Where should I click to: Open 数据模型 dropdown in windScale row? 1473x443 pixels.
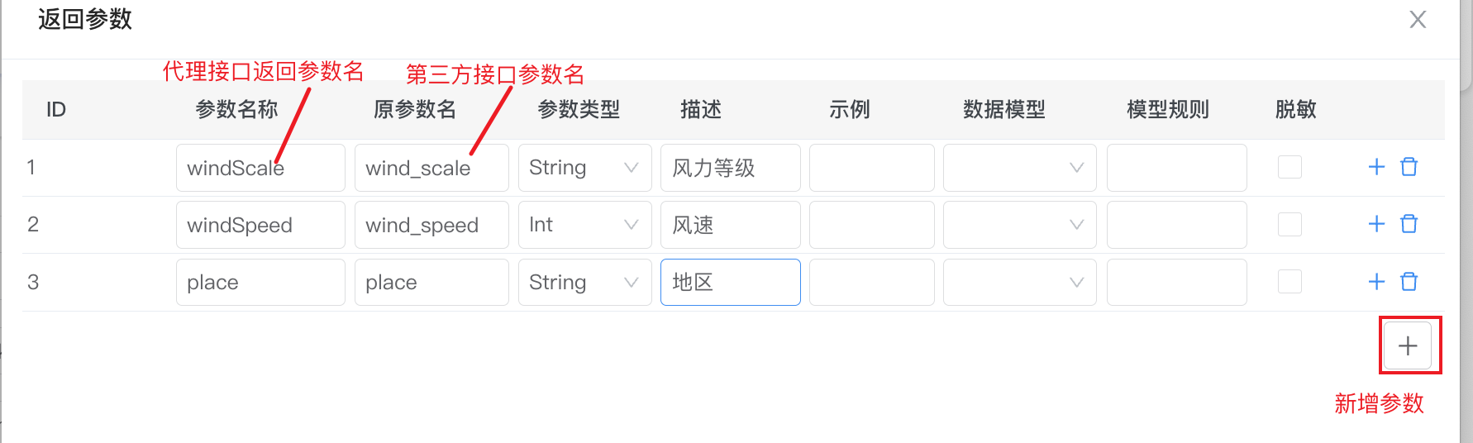click(1019, 168)
